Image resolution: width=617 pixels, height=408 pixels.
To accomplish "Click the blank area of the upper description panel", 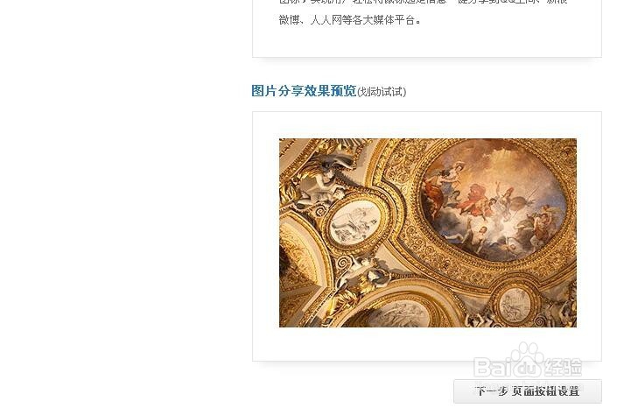I will pyautogui.click(x=428, y=43).
